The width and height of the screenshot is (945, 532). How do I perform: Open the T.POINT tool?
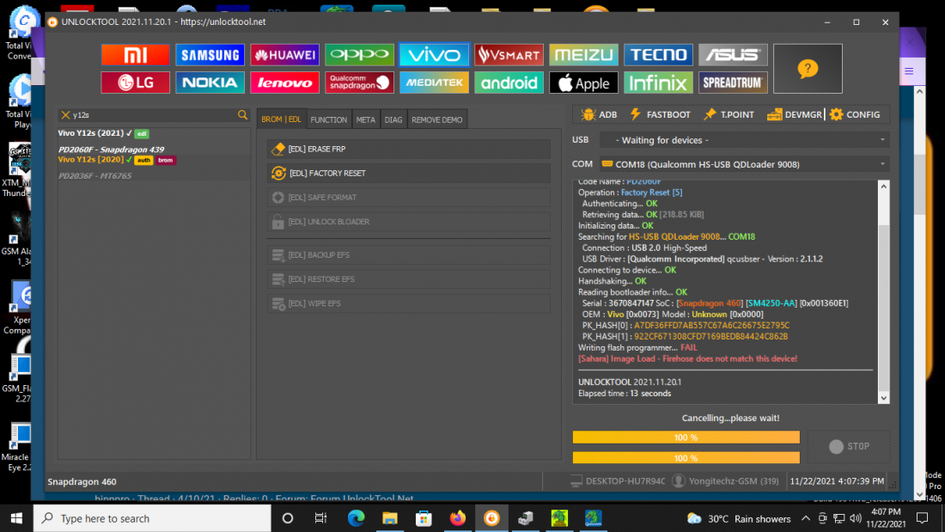coord(729,114)
